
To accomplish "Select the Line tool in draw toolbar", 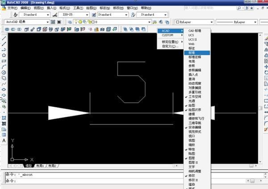I will 4,38.
